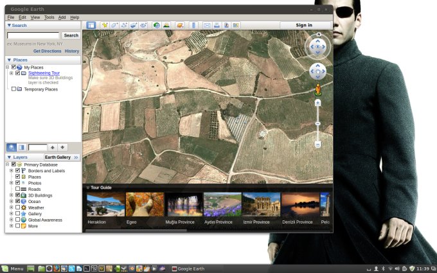Enable the Weather layer checkbox
The image size is (437, 273).
pos(17,207)
